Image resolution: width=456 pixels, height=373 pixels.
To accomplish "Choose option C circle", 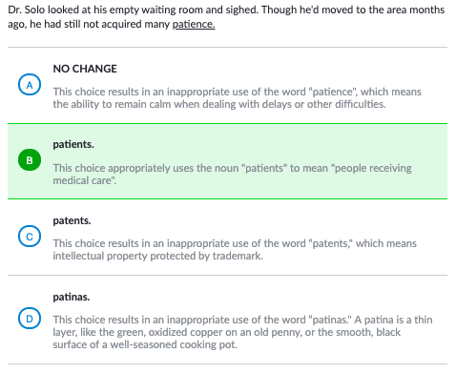I will pos(30,237).
